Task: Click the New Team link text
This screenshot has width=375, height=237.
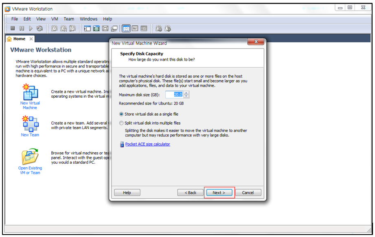Action: [30, 135]
